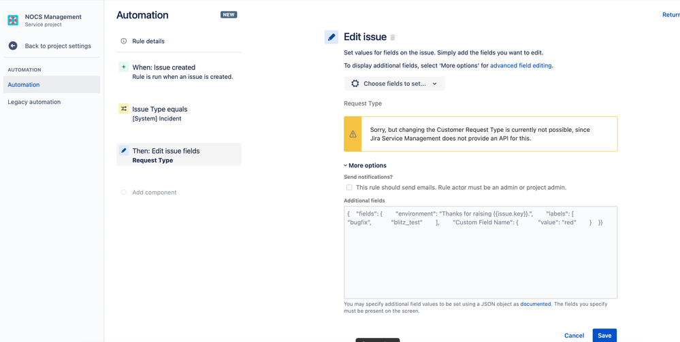
Task: Click inside the Additional fields text area
Action: coord(481,252)
